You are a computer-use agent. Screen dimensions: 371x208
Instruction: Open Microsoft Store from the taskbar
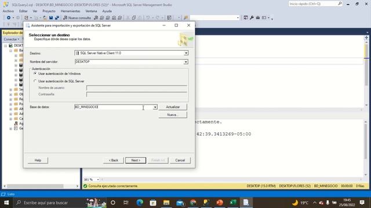click(x=153, y=203)
